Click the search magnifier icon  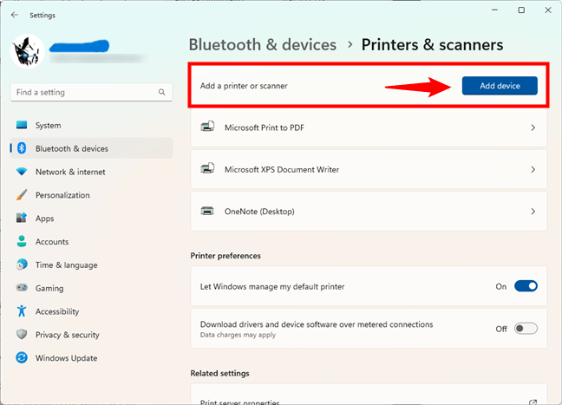click(161, 93)
